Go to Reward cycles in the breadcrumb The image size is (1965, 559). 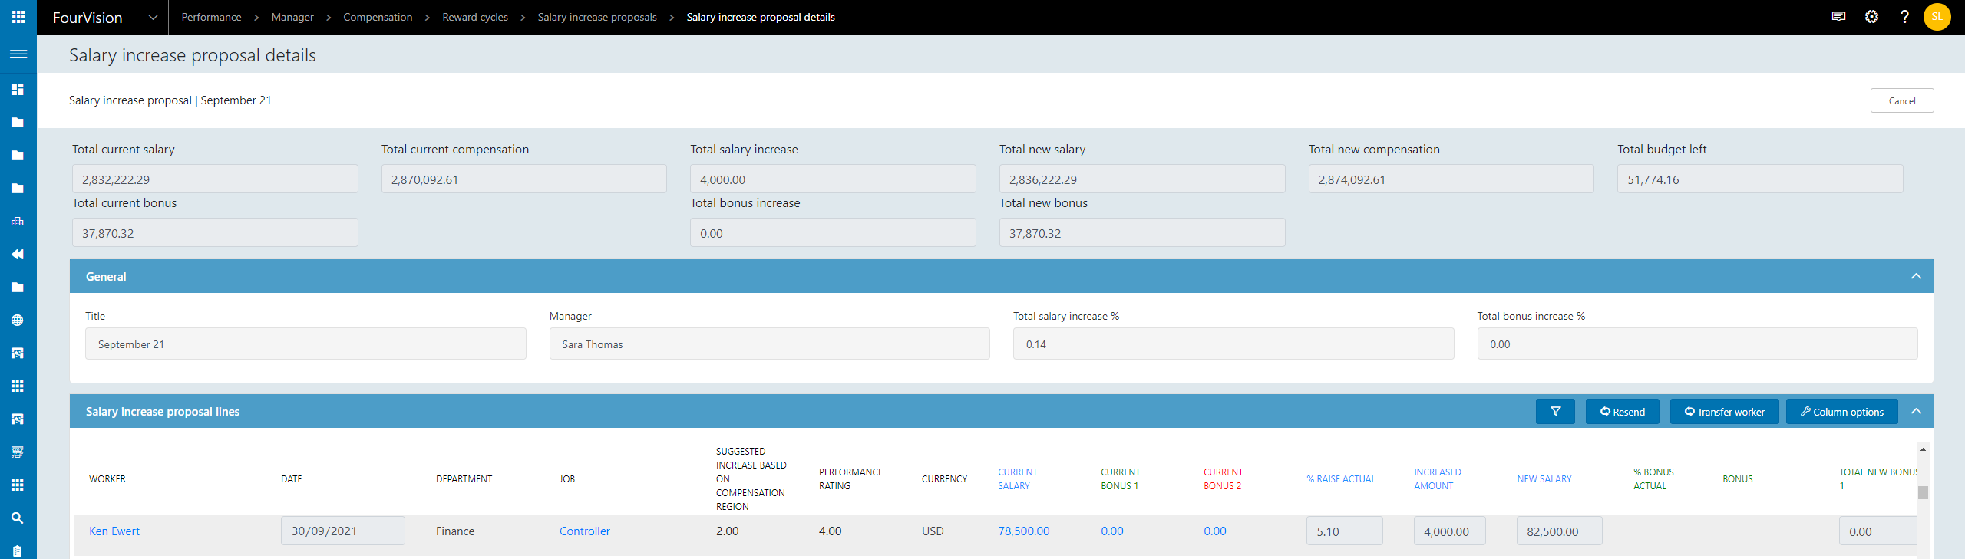point(475,17)
